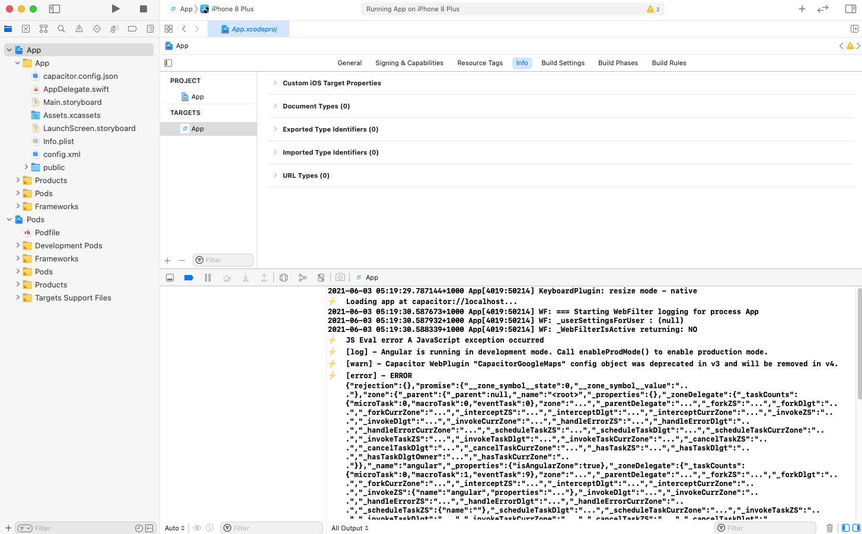
Task: Switch to Build Phases tab
Action: [x=618, y=63]
